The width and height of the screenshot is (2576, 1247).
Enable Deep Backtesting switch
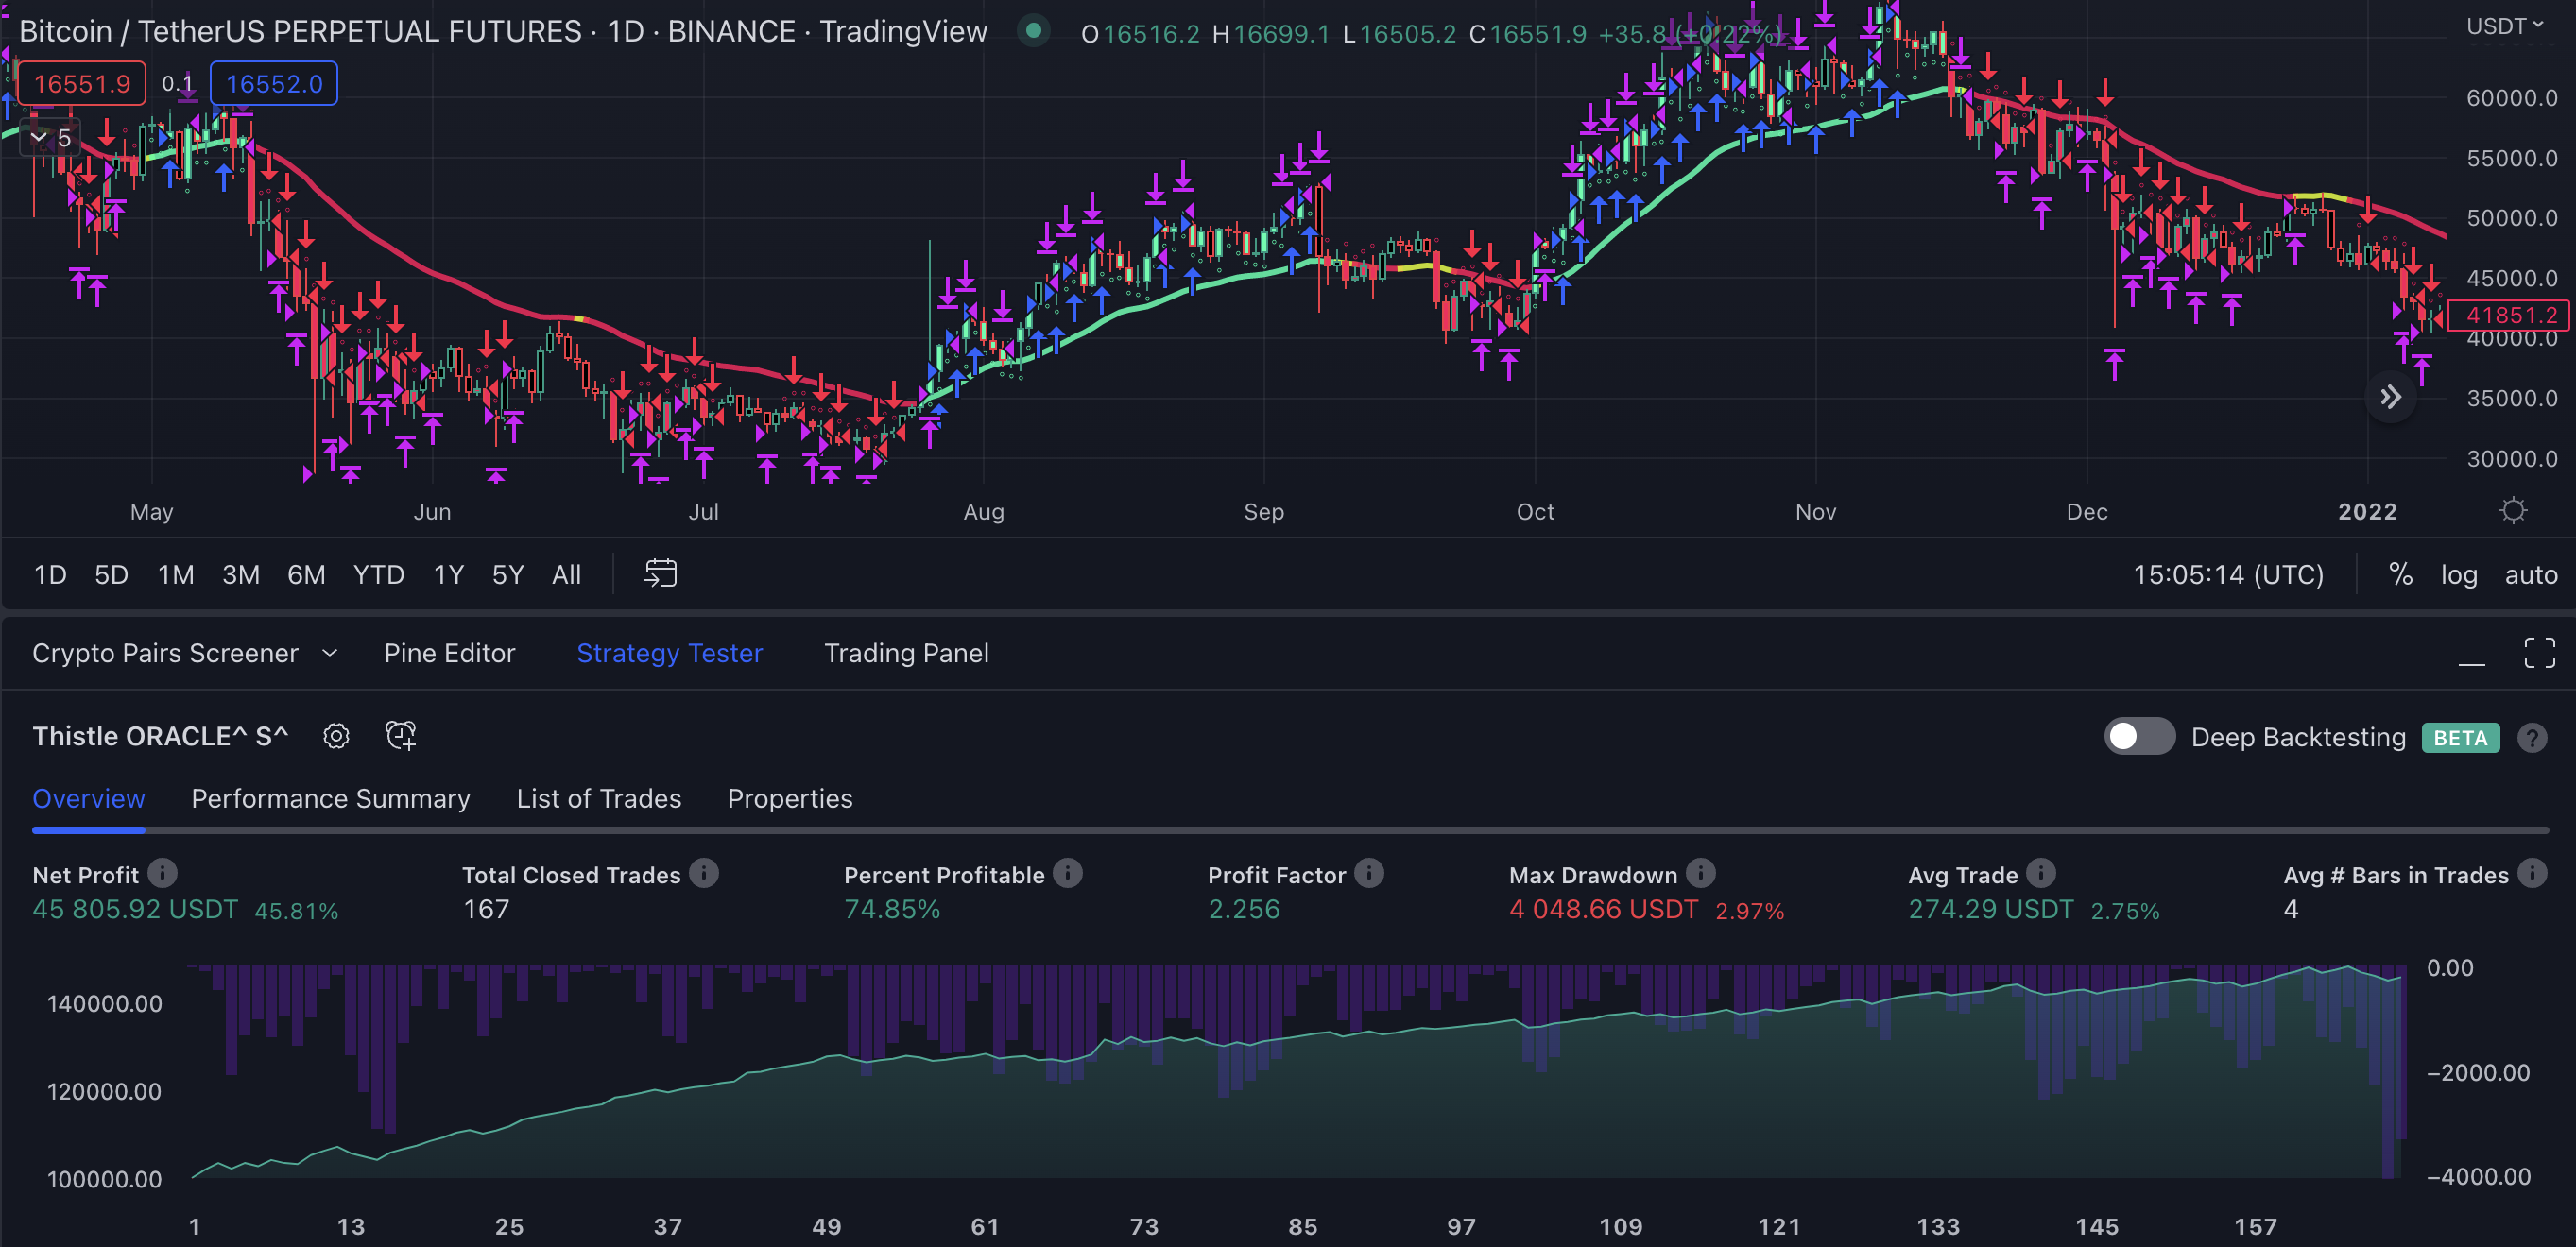click(x=2139, y=736)
